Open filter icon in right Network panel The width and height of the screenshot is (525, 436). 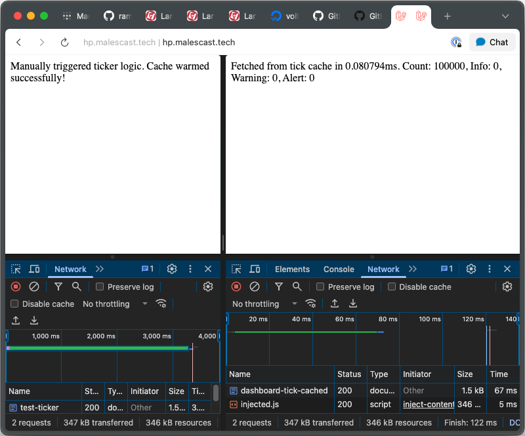tap(278, 287)
